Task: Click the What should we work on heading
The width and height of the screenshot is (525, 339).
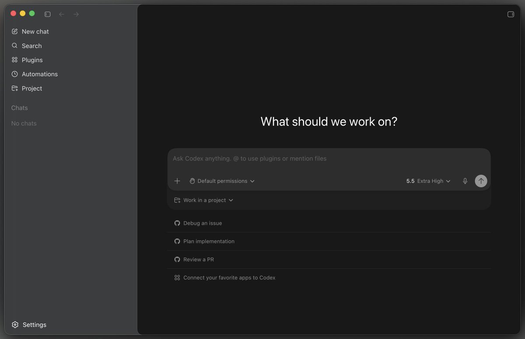Action: tap(329, 122)
